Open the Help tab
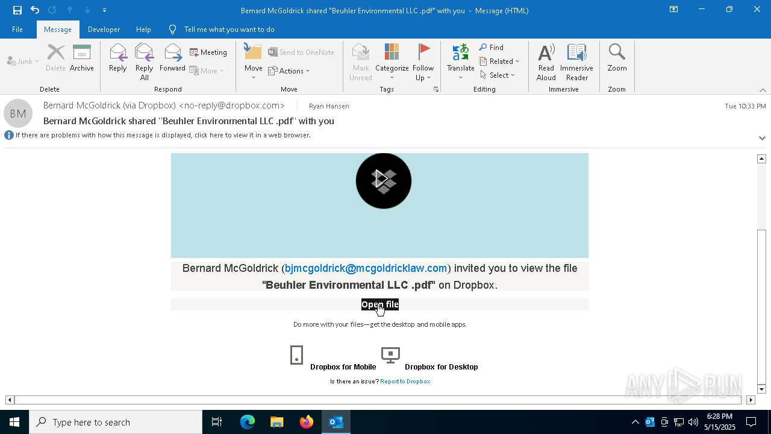This screenshot has width=771, height=434. click(x=143, y=29)
